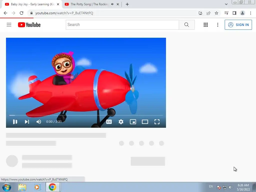This screenshot has height=192, width=256.
Task: Click the video time display 0:00 / 2:31
Action: pos(54,122)
